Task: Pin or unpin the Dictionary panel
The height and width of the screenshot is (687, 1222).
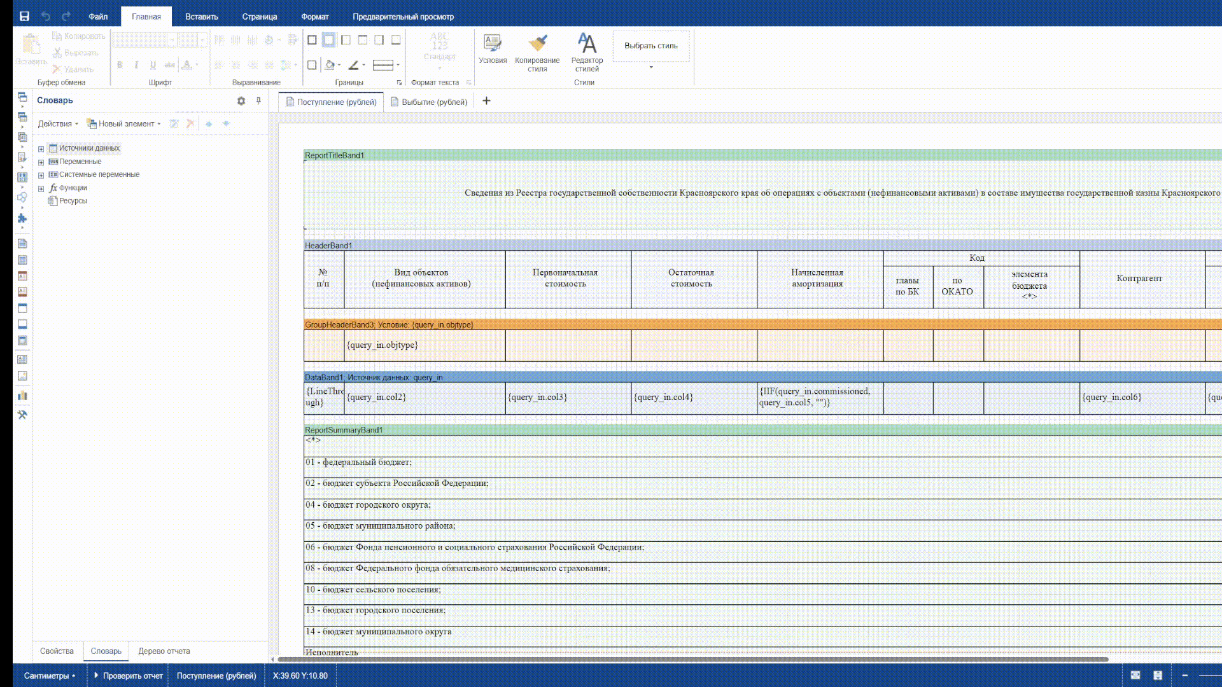Action: click(x=258, y=101)
